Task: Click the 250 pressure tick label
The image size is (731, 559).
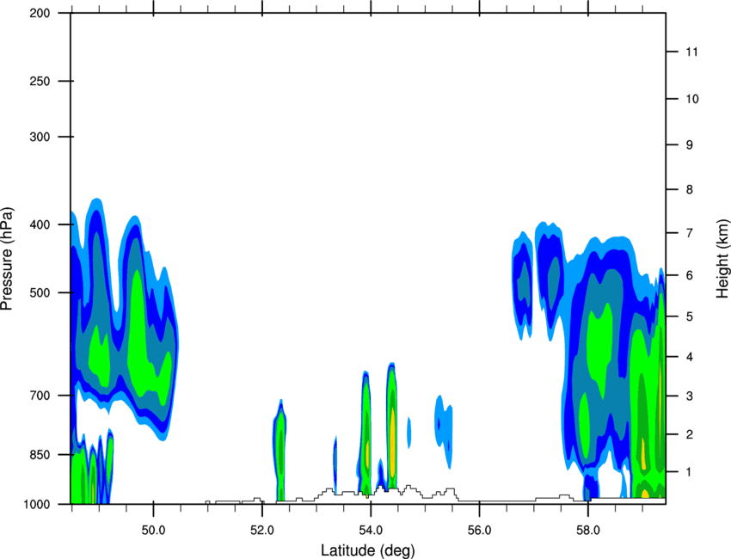Action: (x=40, y=81)
